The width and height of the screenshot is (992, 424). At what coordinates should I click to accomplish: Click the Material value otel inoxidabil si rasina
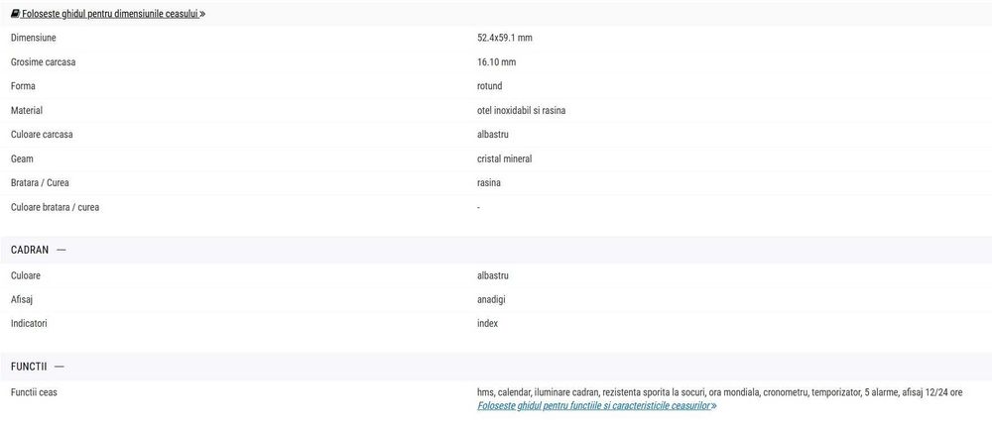tap(521, 110)
